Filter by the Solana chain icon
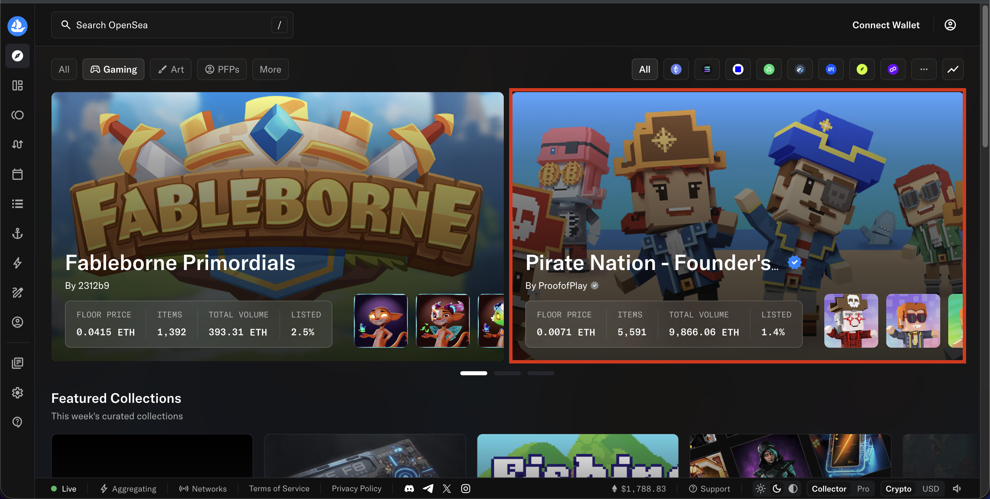 point(707,70)
